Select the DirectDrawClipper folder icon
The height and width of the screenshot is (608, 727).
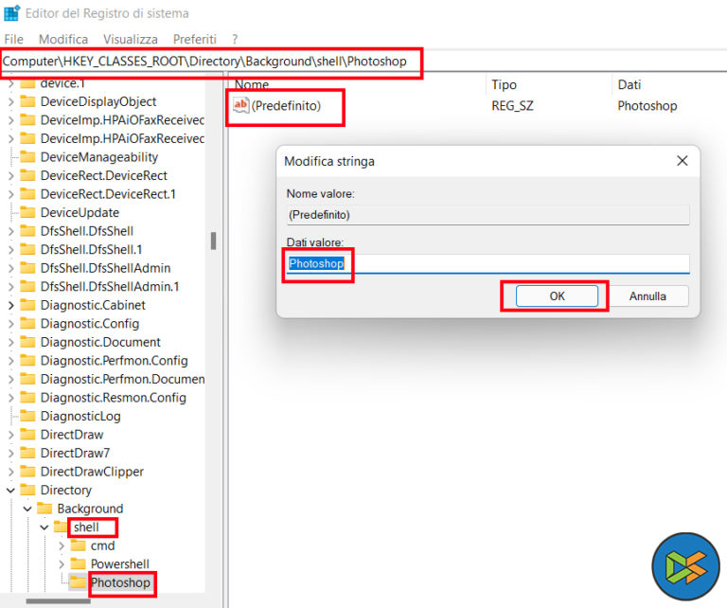[x=27, y=472]
